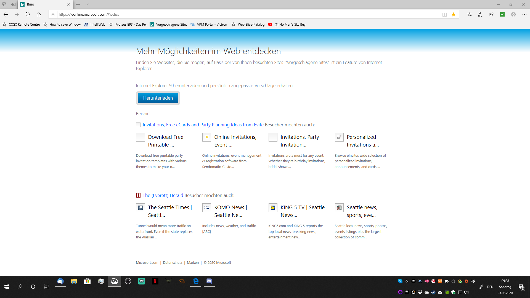
Task: Click the KING 5 TV thumbnail icon
Action: click(x=273, y=208)
